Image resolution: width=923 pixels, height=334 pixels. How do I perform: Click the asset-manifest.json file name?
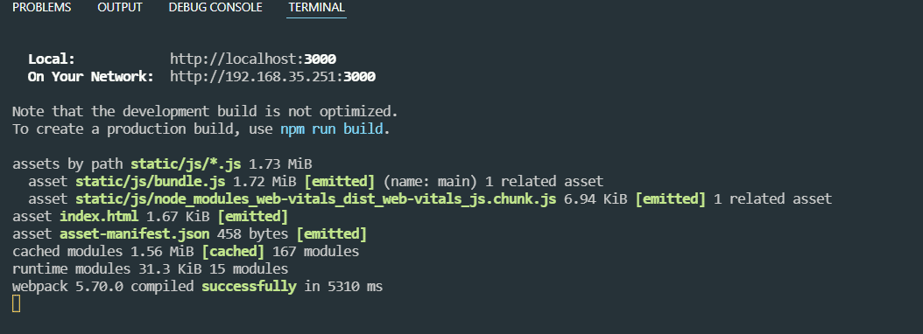(135, 234)
